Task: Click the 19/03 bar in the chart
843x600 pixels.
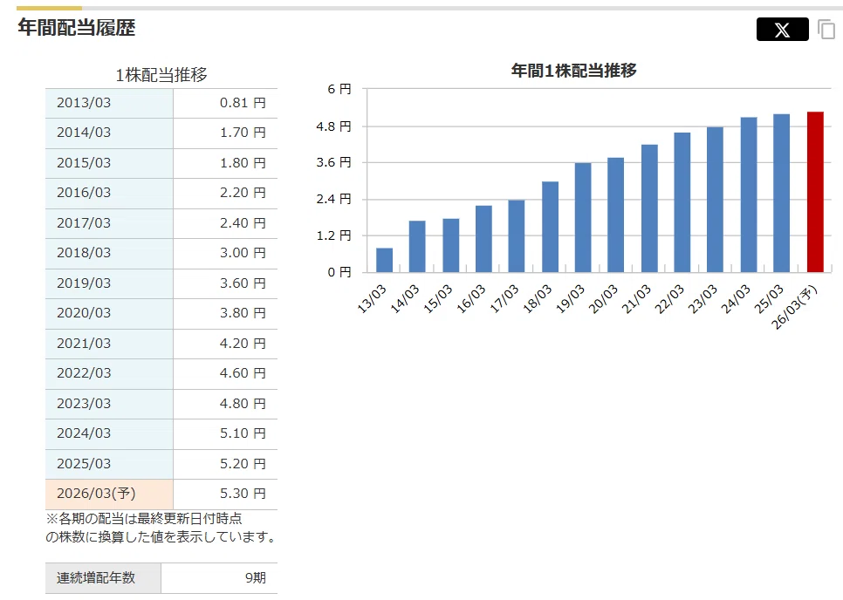Action: pos(583,217)
